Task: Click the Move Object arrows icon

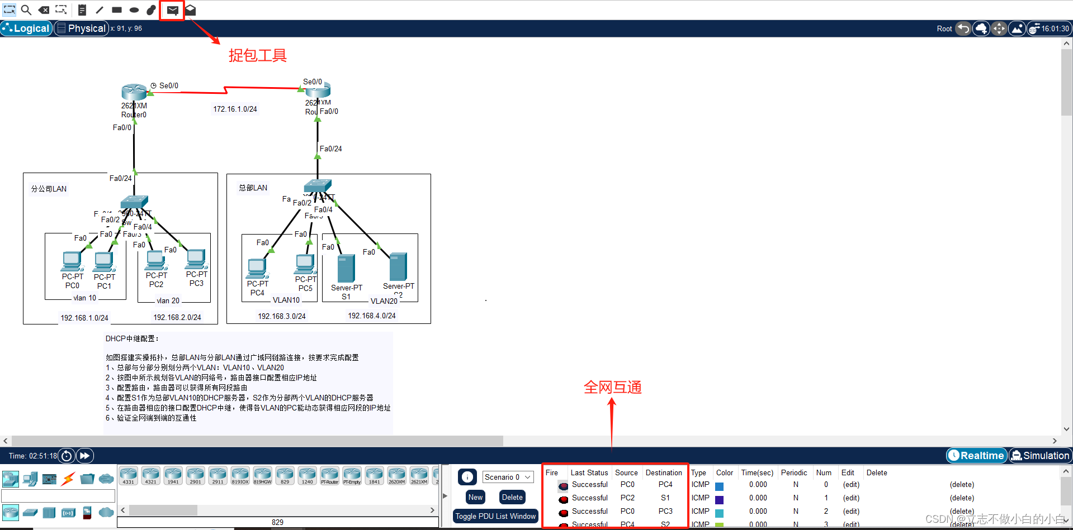Action: pos(999,28)
